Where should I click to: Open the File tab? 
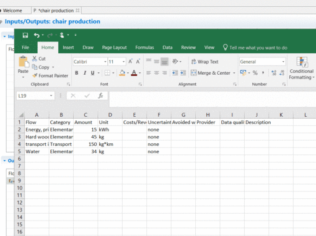point(25,48)
